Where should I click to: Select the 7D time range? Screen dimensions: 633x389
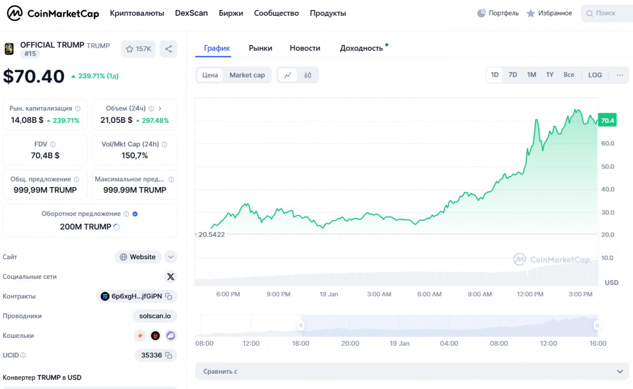(x=513, y=75)
